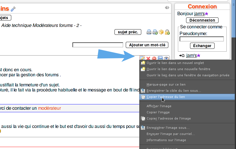Open the orange 'modérateur' link
The height and width of the screenshot is (149, 236).
tap(49, 108)
